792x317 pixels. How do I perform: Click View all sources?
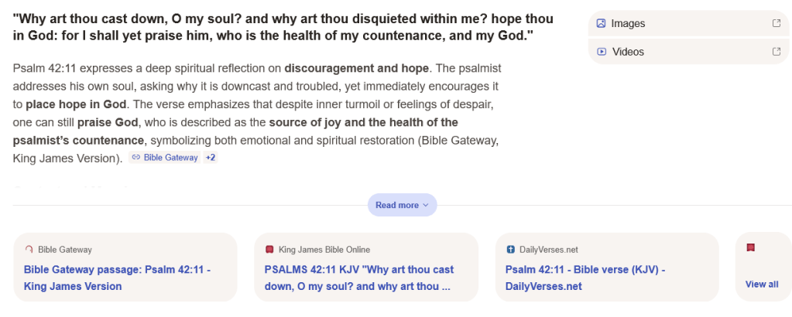tap(762, 284)
